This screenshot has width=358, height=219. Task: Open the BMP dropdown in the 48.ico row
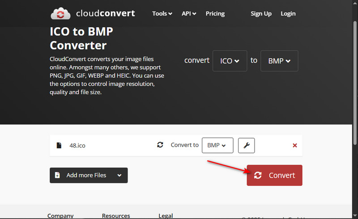[x=217, y=145]
